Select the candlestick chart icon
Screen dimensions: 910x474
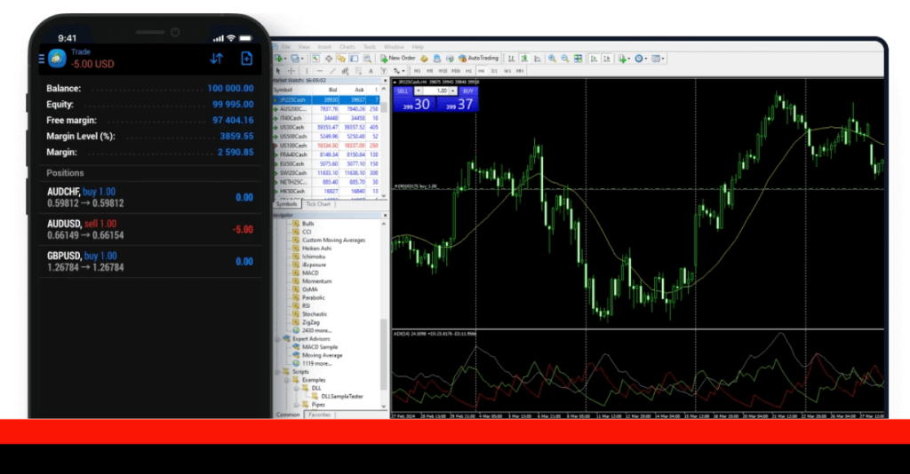click(524, 59)
